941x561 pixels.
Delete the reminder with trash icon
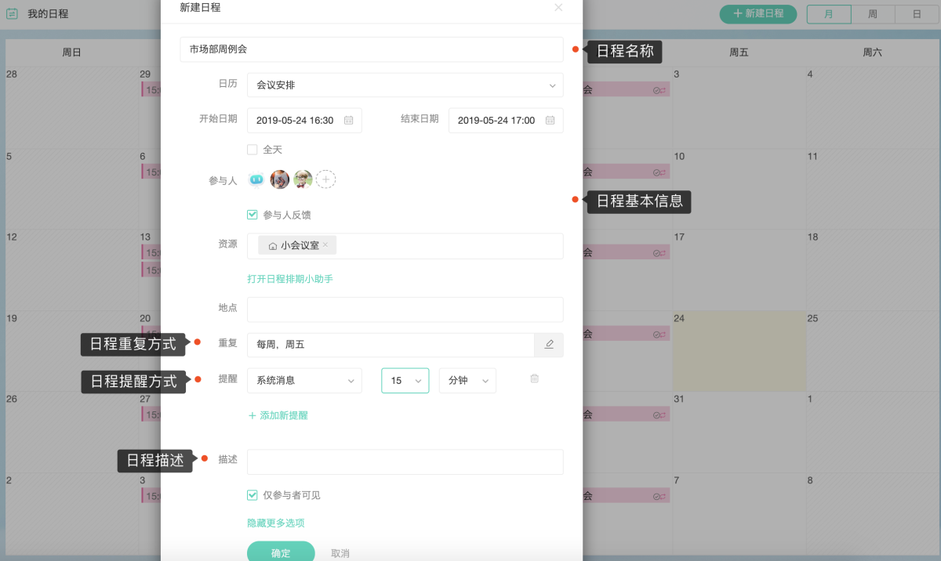click(534, 379)
